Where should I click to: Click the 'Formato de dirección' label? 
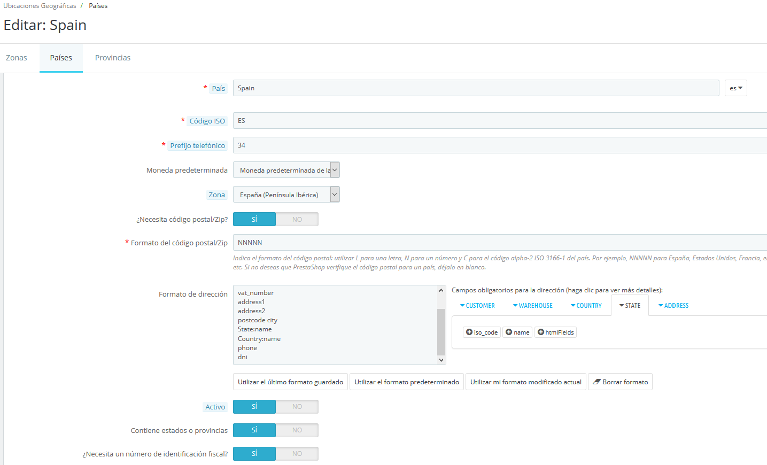[x=193, y=294]
